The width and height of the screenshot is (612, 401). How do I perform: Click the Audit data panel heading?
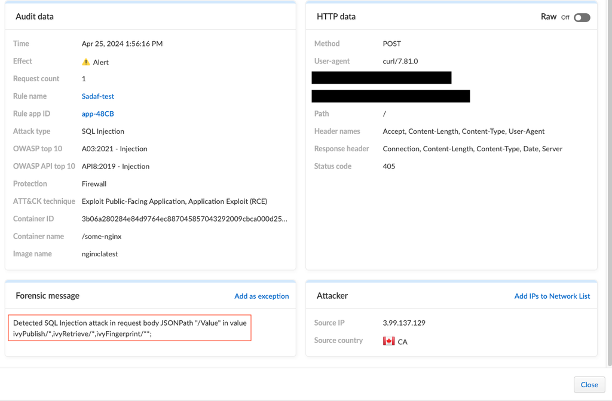pyautogui.click(x=35, y=17)
